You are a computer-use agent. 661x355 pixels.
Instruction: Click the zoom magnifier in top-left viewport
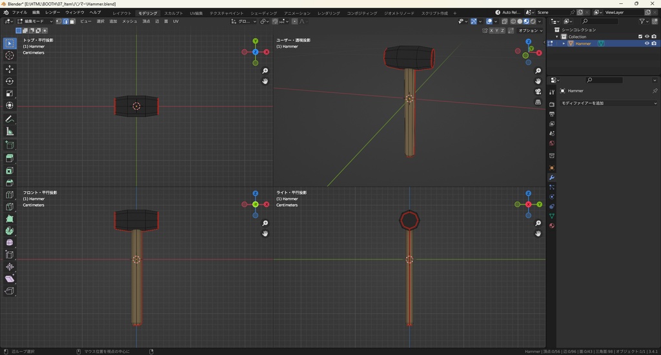coord(265,71)
